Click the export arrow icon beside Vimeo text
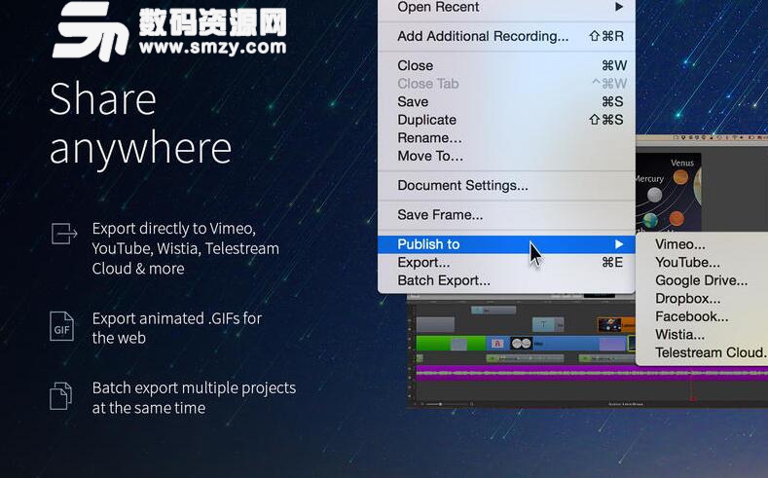This screenshot has width=768, height=478. click(63, 234)
